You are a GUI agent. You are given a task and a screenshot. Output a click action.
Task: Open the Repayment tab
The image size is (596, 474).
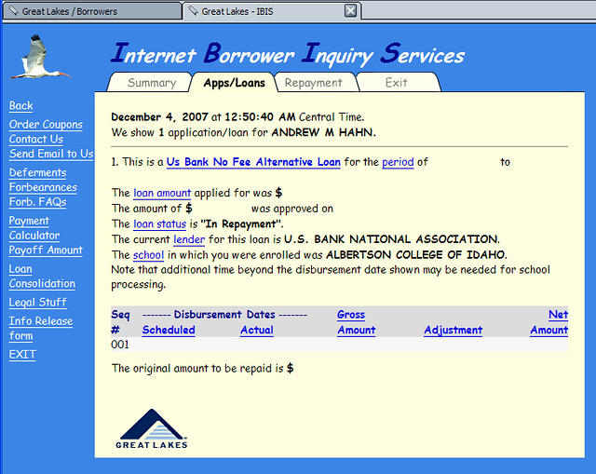pyautogui.click(x=314, y=83)
